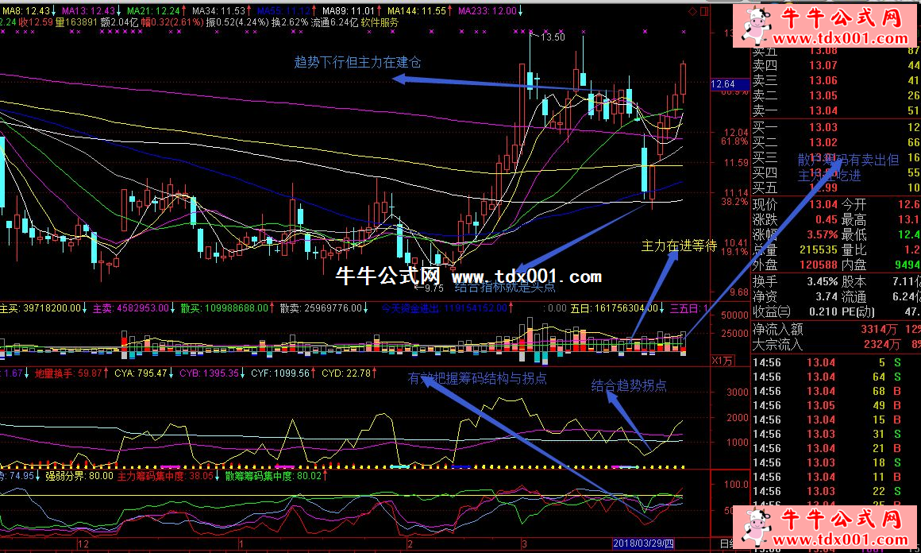This screenshot has width=921, height=553.
Task: Click the 买一 13.03 order row
Action: [x=836, y=127]
